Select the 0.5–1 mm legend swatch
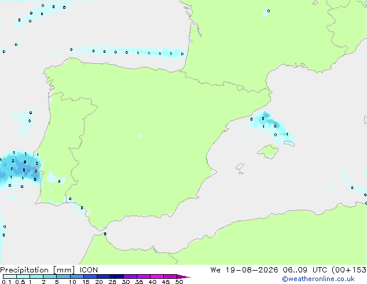This screenshot has width=367, height=284. 23,276
